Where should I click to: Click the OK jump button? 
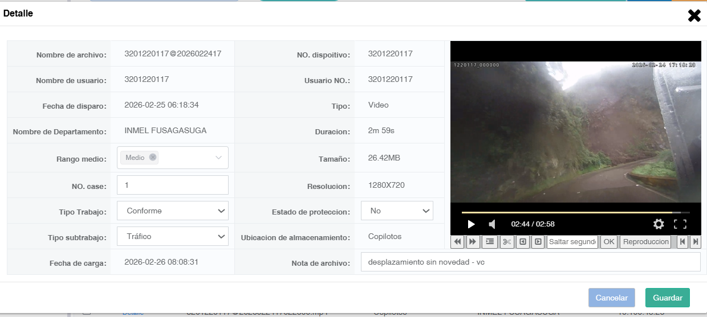coord(609,242)
